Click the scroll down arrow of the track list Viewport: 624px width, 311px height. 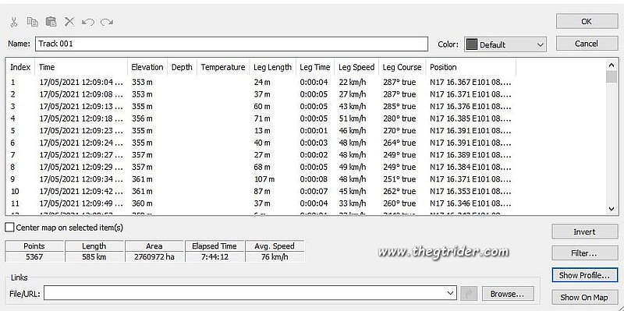(x=612, y=208)
